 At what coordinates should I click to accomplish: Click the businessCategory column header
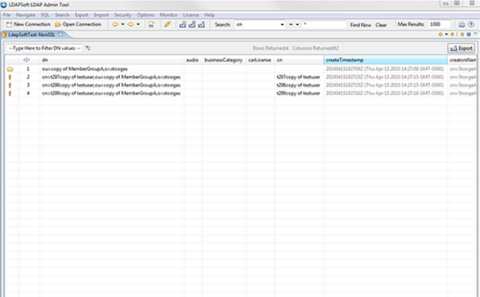pos(224,60)
